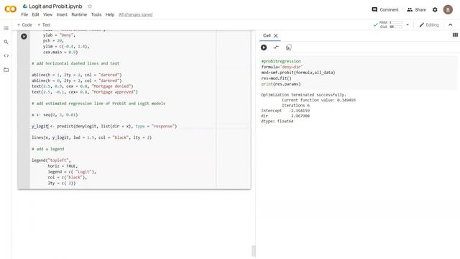The image size is (460, 259).
Task: Open the Editing mode menu
Action: pos(429,25)
